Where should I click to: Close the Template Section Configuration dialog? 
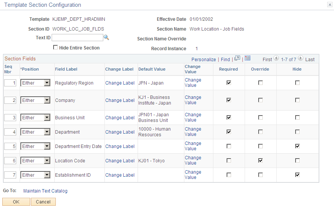(x=330, y=5)
